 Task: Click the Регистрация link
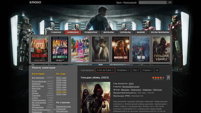click(130, 2)
